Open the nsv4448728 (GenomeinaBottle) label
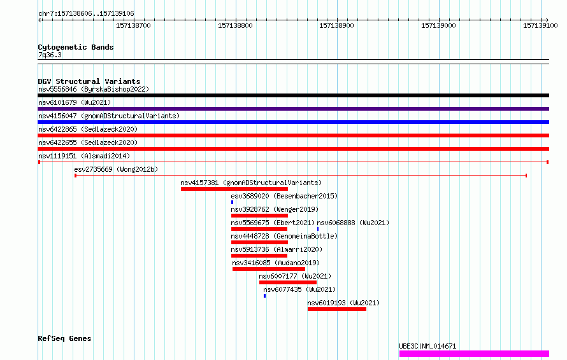Image resolution: width=567 pixels, height=360 pixels. click(284, 236)
